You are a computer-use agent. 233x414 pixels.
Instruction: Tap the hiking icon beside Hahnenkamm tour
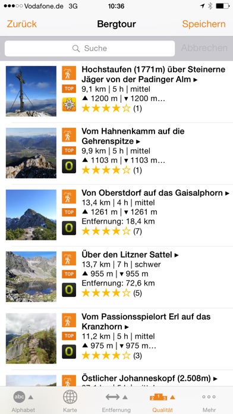coord(69,134)
